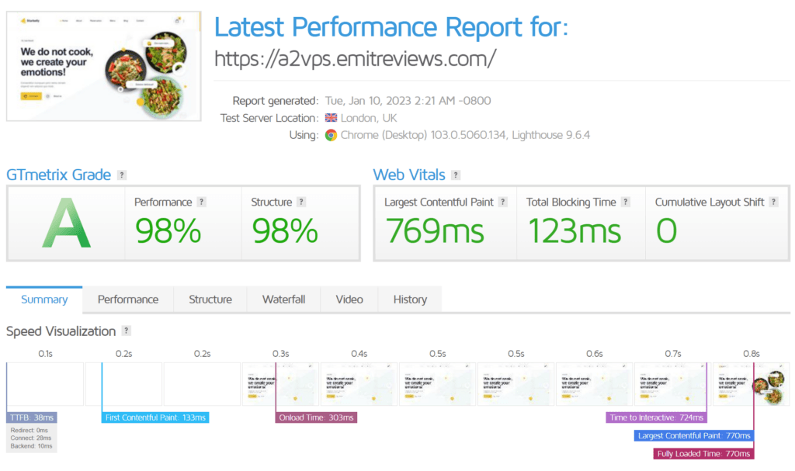Click the Onload Time 303ms marker
This screenshot has height=471, width=795.
pos(317,417)
